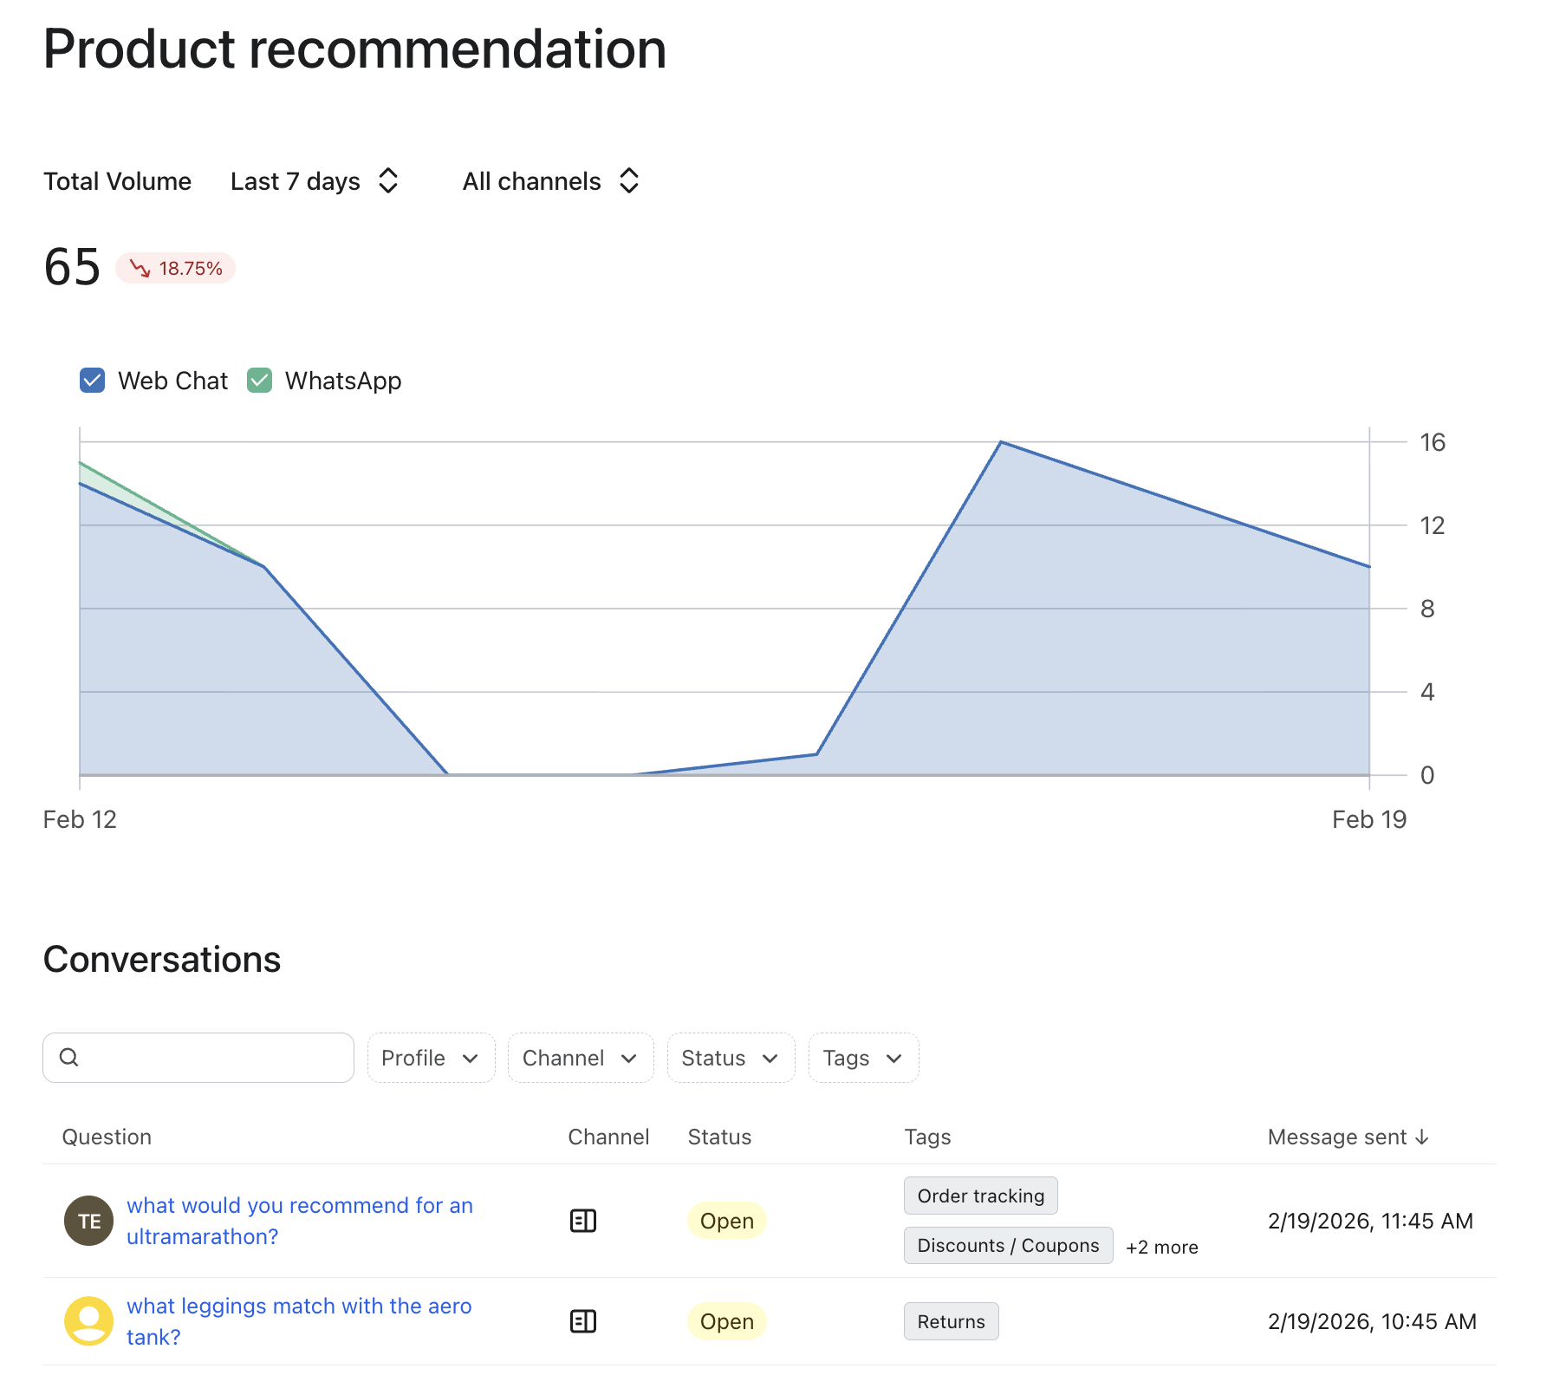Viewport: 1553px width, 1375px height.
Task: Uncheck the Web Chat checkbox
Action: click(93, 381)
